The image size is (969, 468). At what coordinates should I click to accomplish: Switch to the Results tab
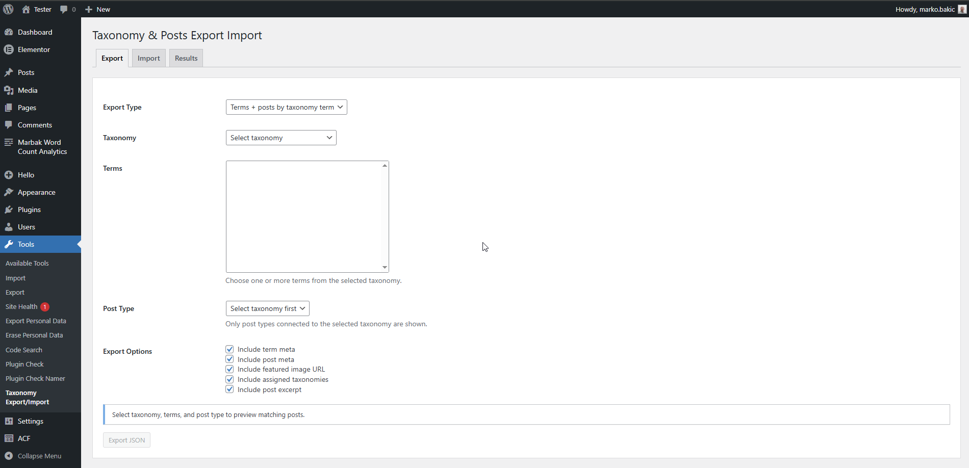pyautogui.click(x=186, y=58)
